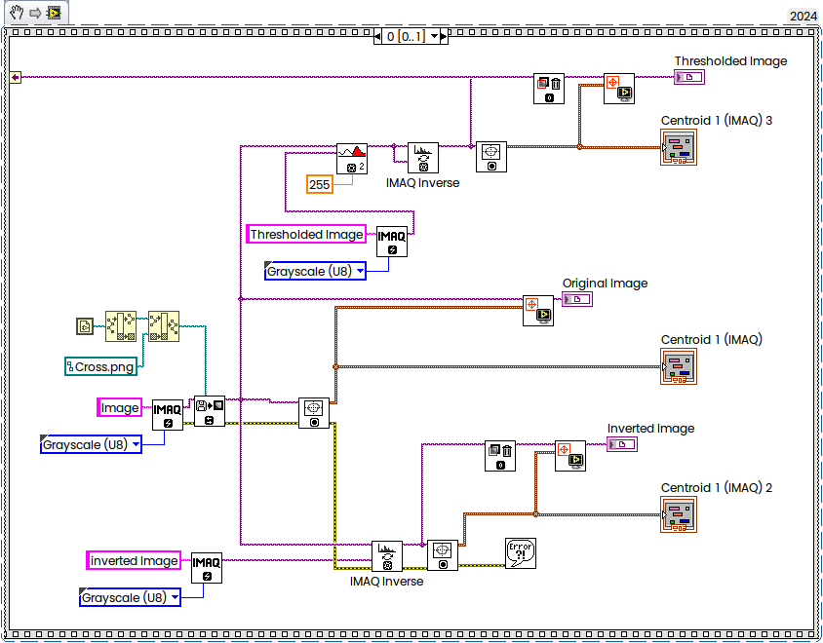Click the Thresholded Image indicator terminal
Image resolution: width=823 pixels, height=643 pixels.
click(x=689, y=77)
